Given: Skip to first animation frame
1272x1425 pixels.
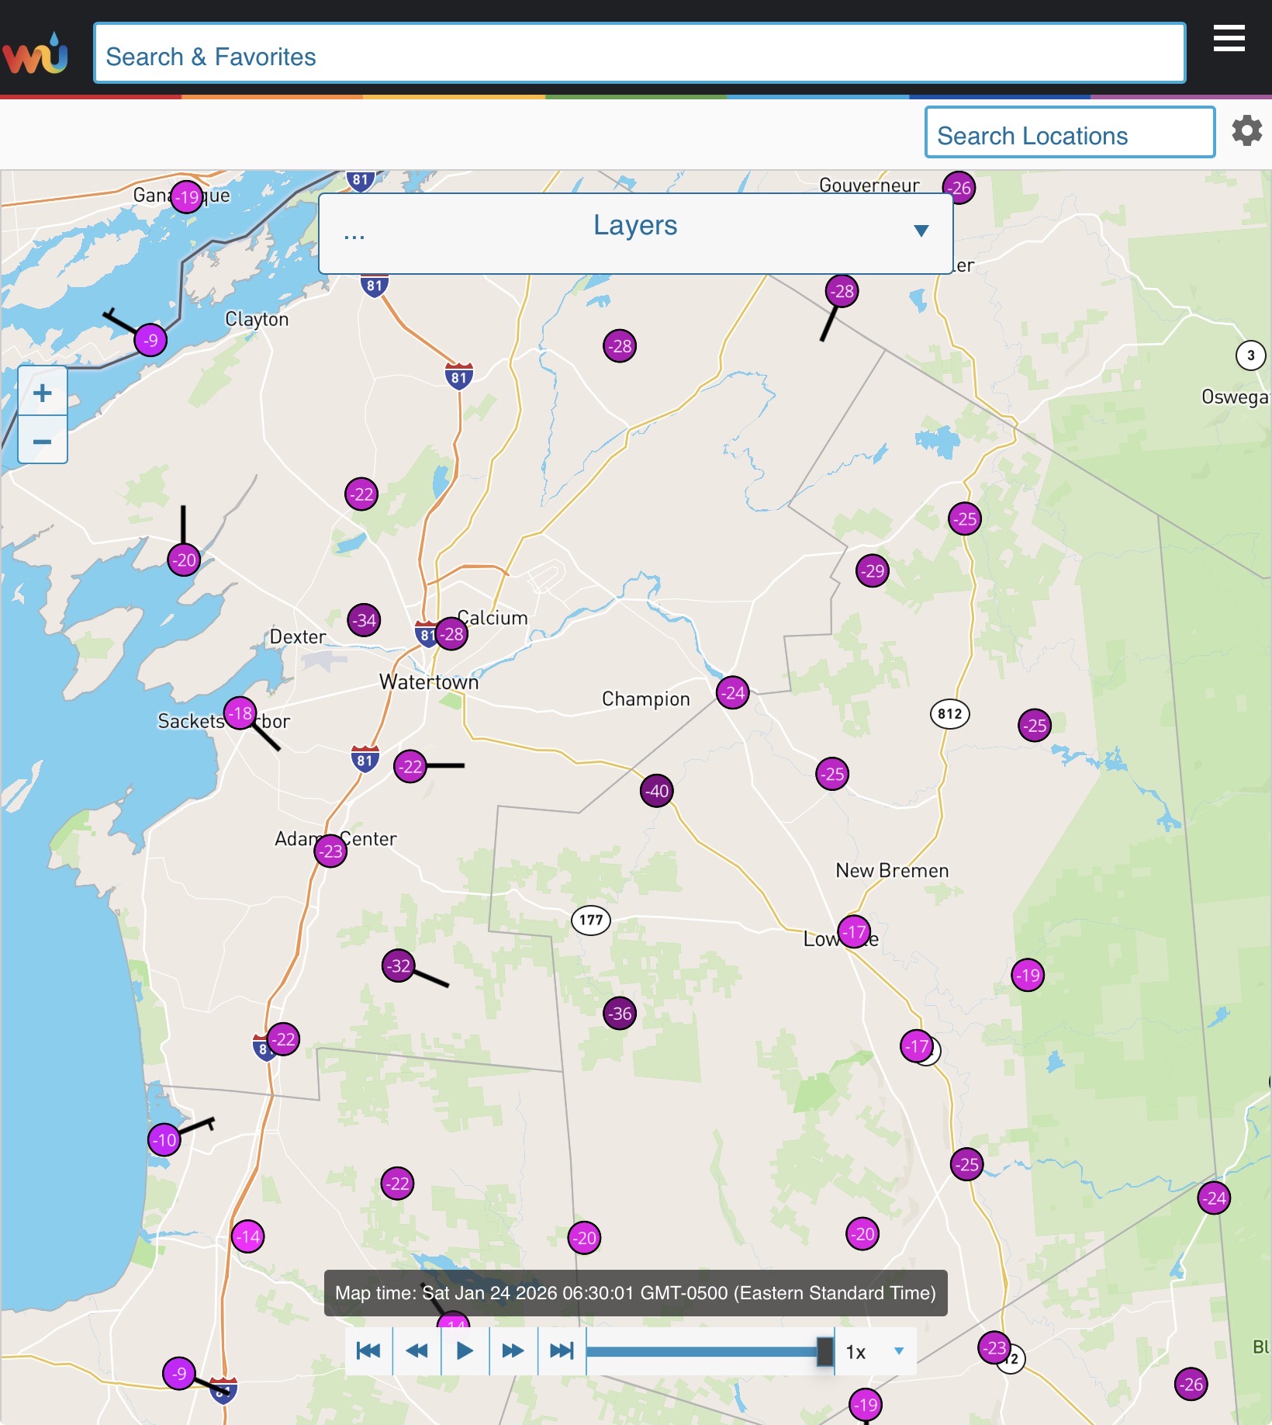Looking at the screenshot, I should 368,1351.
